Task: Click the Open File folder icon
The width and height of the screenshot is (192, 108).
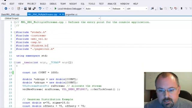Action: (25, 8)
